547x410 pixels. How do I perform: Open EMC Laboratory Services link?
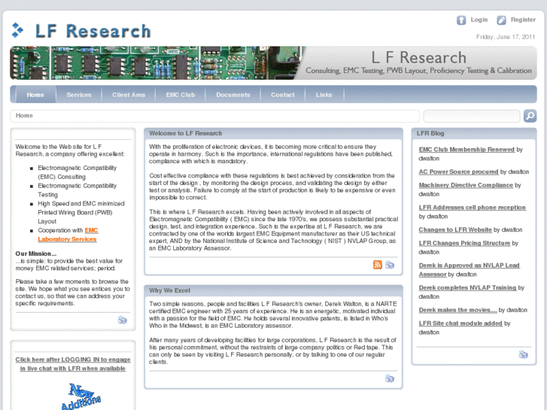[x=68, y=235]
